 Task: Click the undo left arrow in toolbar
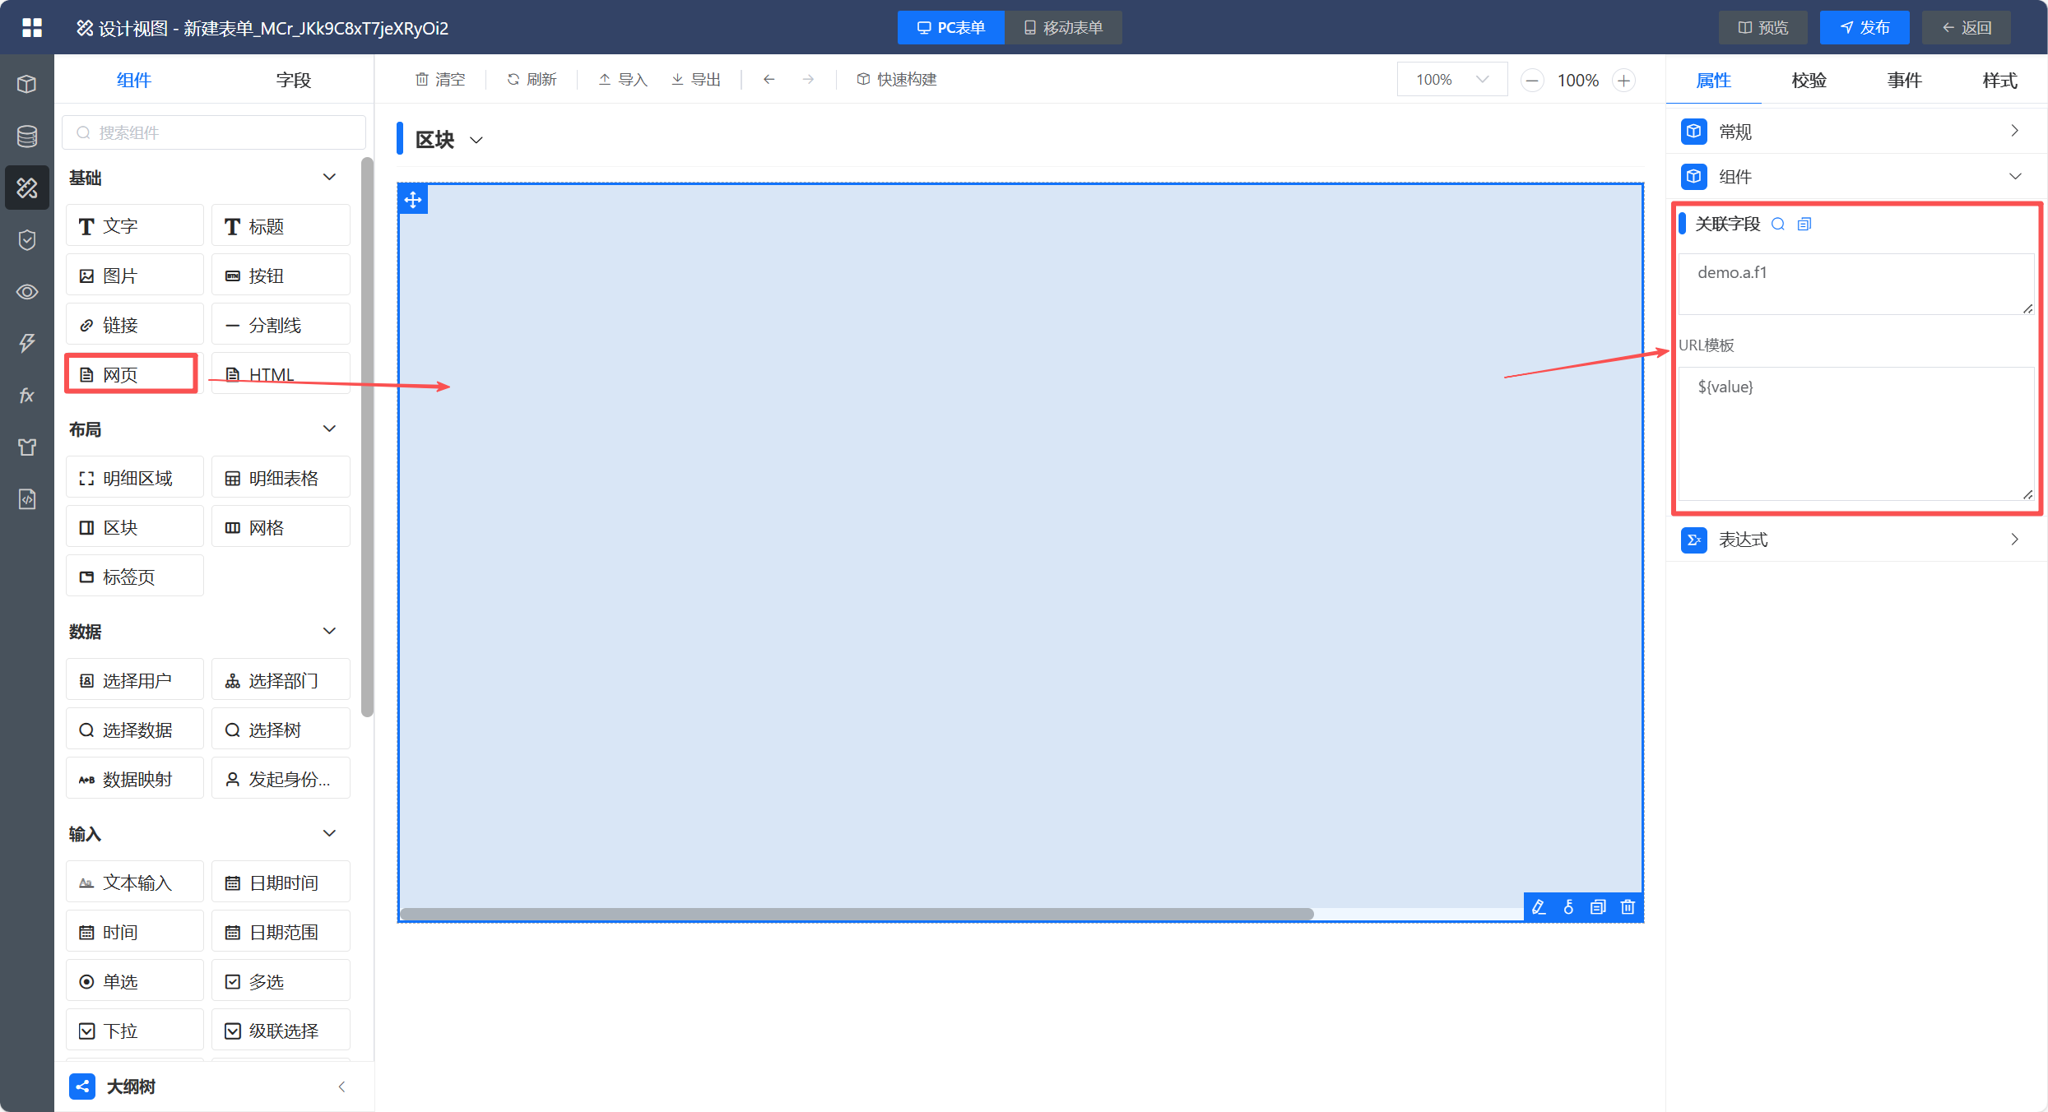click(x=769, y=80)
